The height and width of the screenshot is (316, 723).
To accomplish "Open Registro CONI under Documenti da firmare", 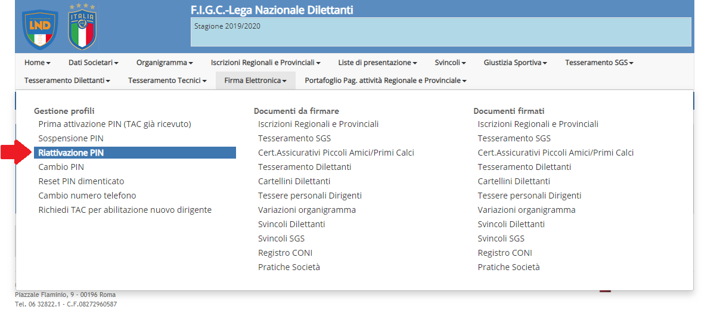I will click(x=285, y=253).
